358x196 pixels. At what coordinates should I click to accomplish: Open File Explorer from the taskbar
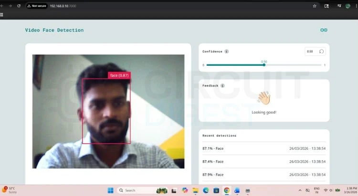point(195,190)
